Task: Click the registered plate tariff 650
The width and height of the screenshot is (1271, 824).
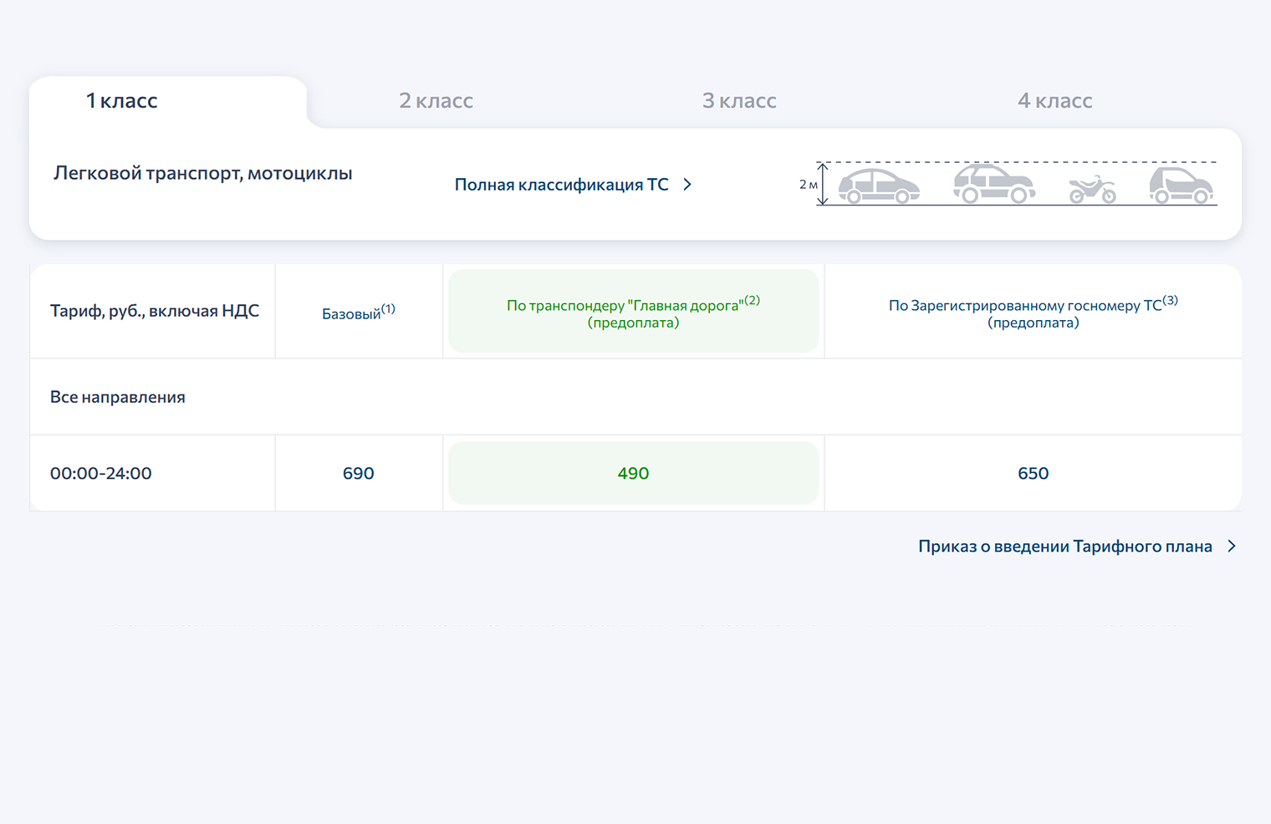Action: tap(1034, 473)
